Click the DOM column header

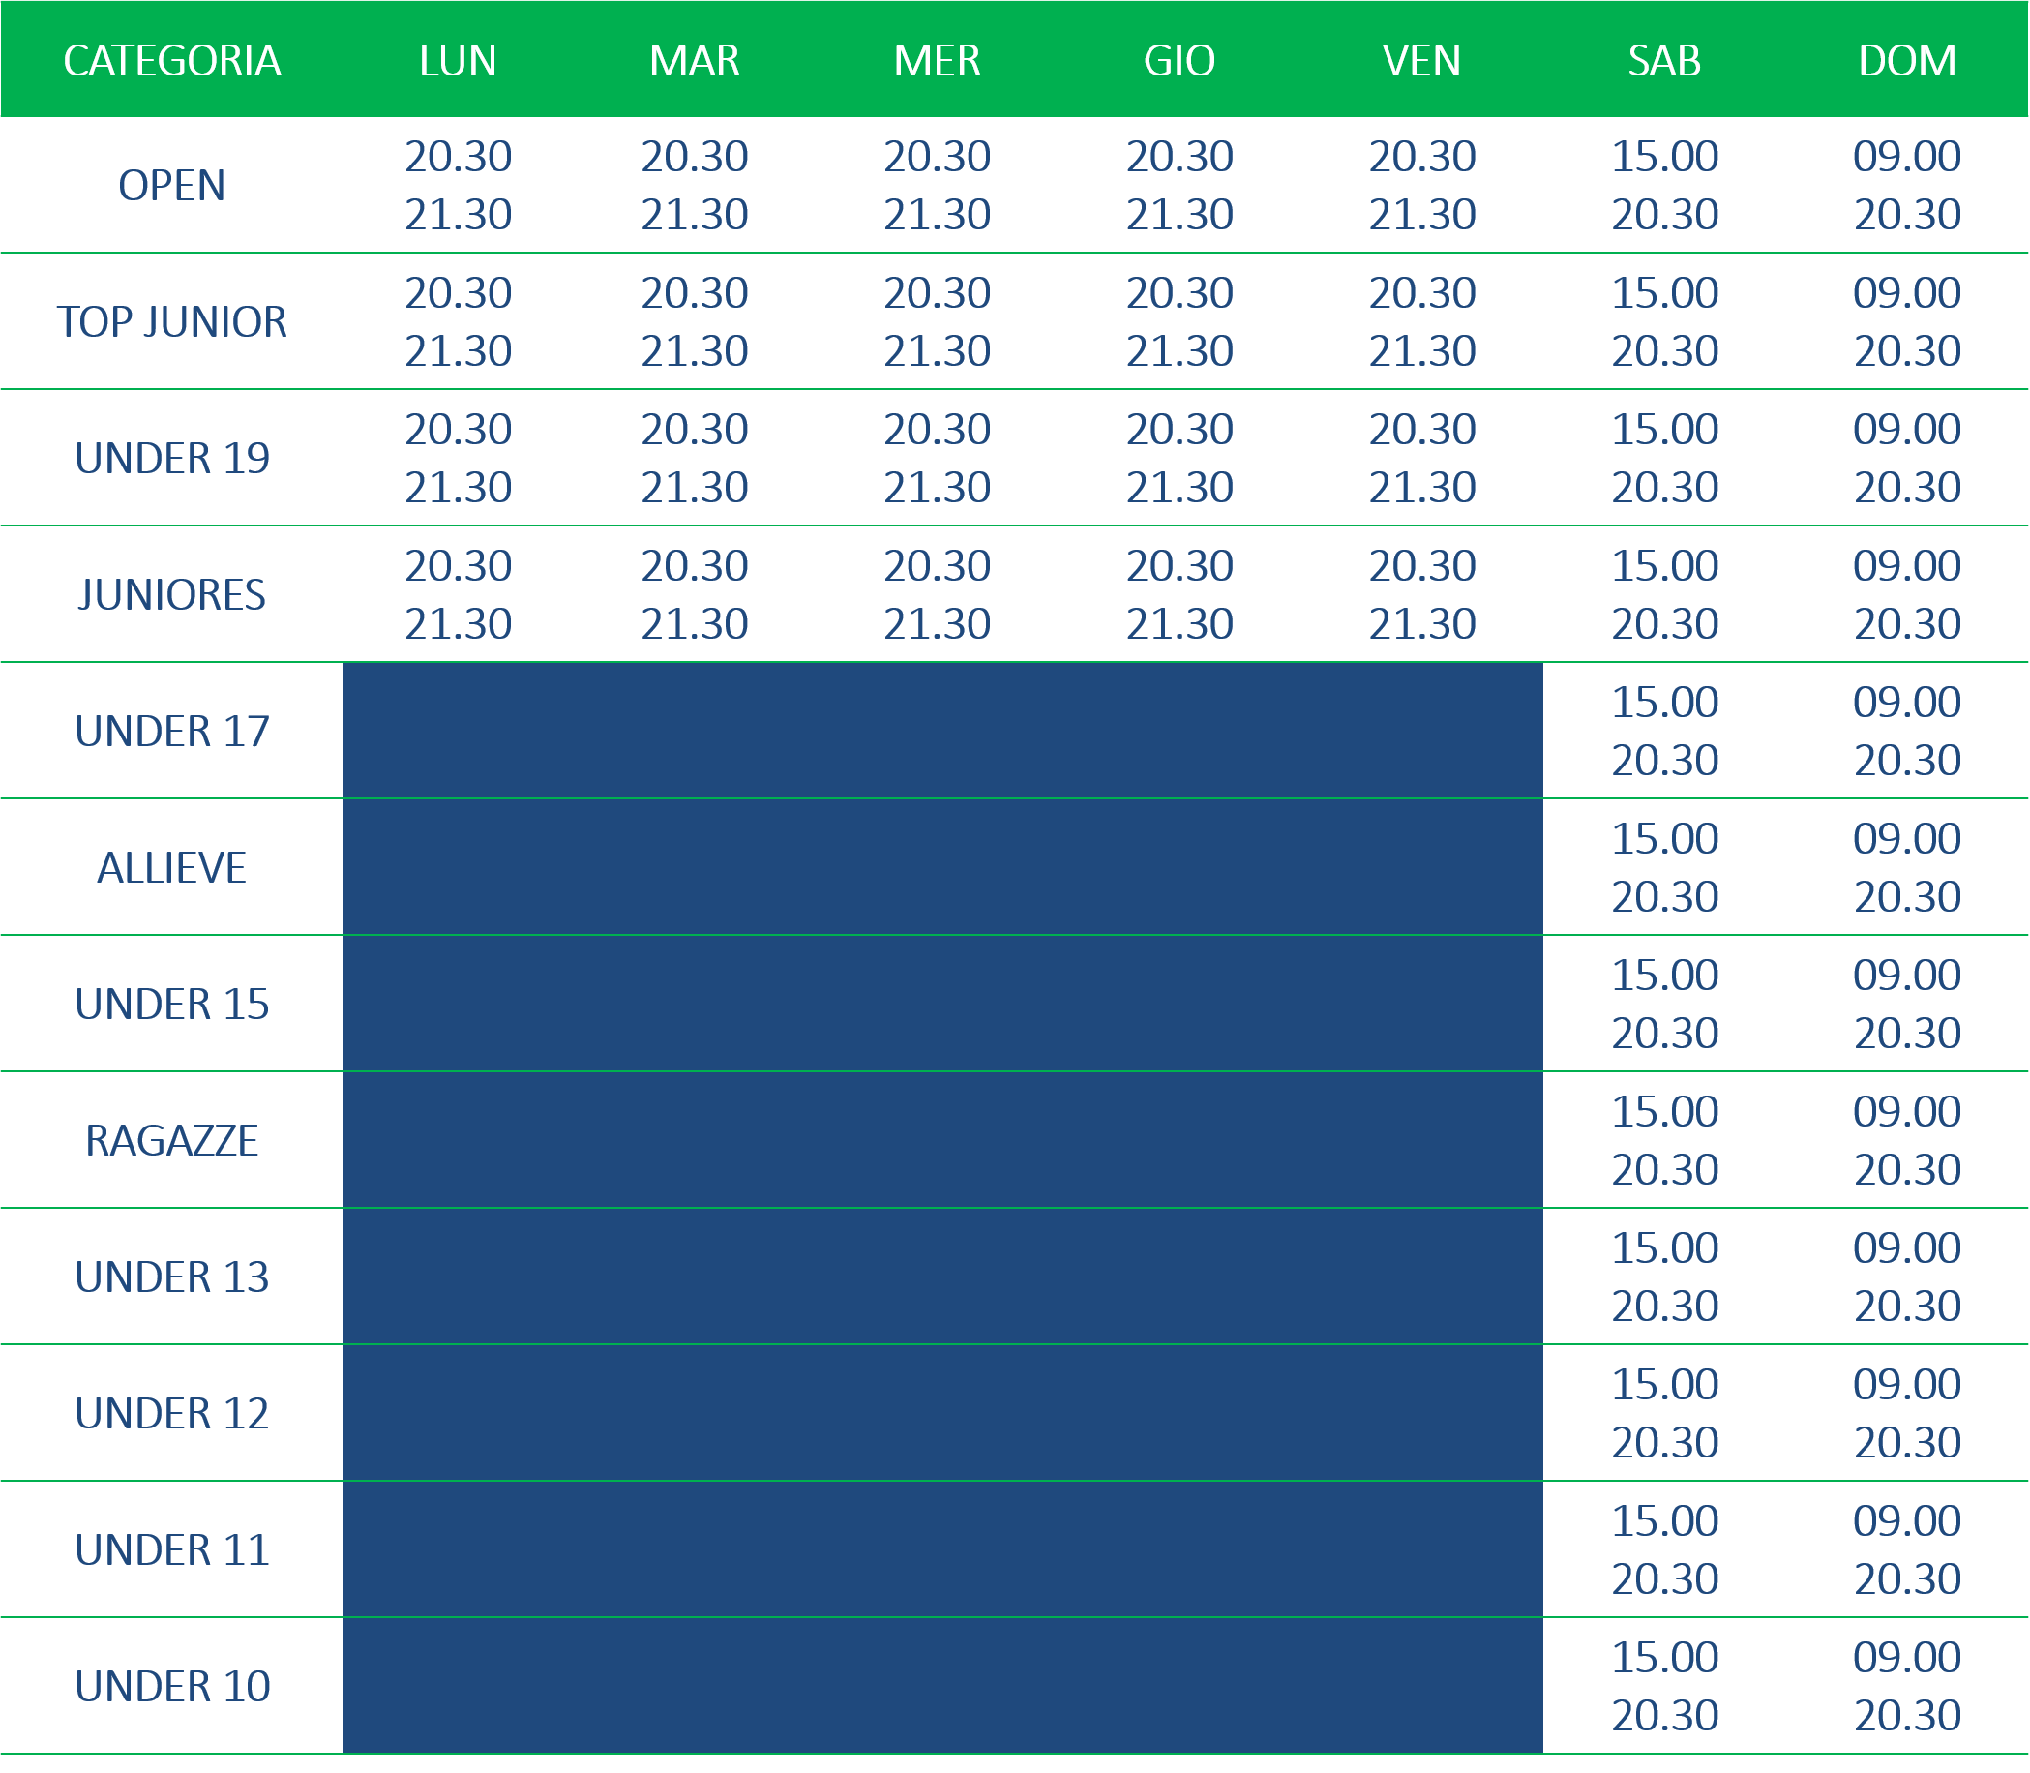1907,60
